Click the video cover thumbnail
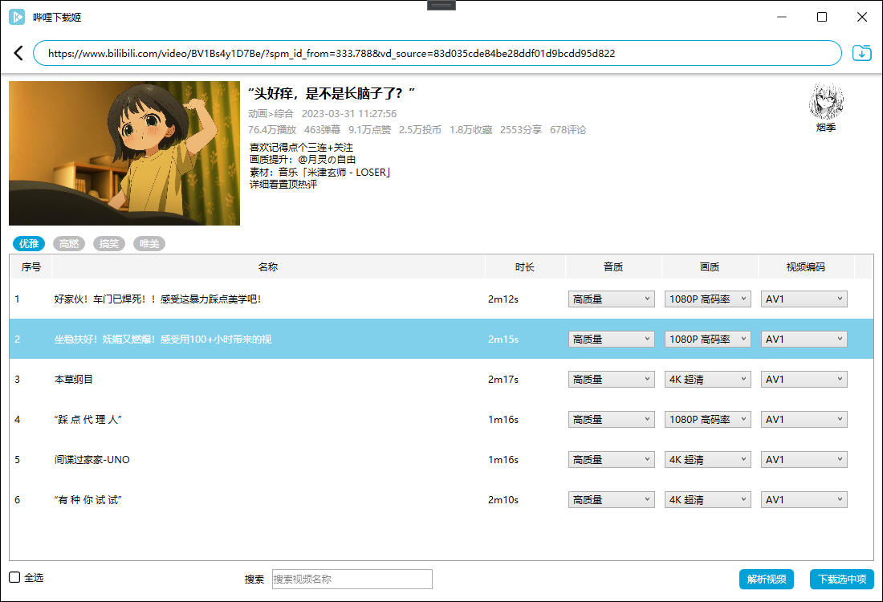 pos(124,153)
